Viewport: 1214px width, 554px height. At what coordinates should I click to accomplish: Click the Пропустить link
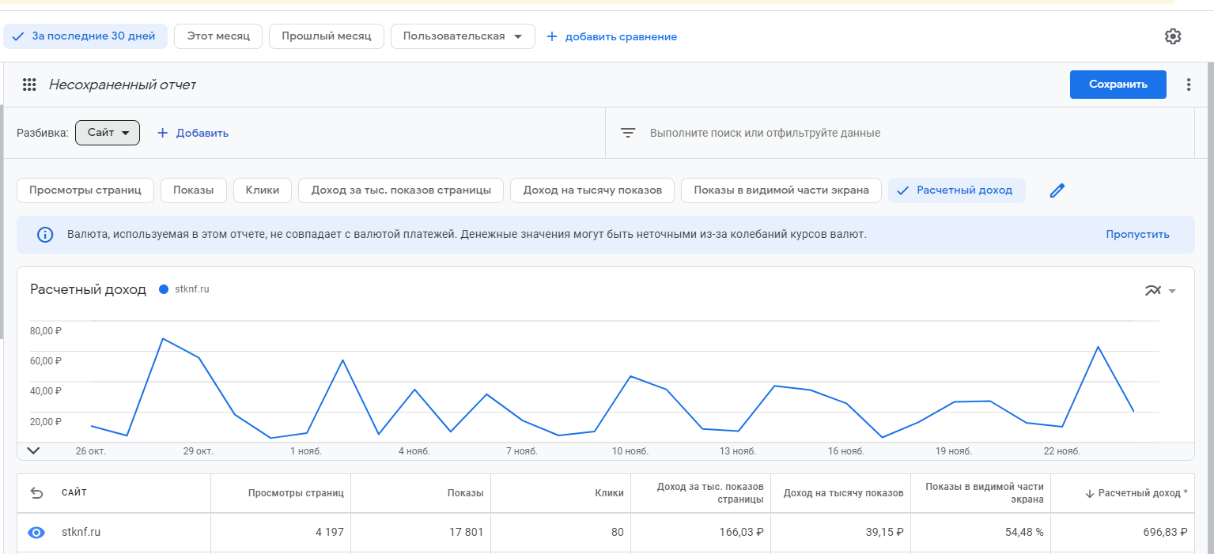click(1137, 235)
